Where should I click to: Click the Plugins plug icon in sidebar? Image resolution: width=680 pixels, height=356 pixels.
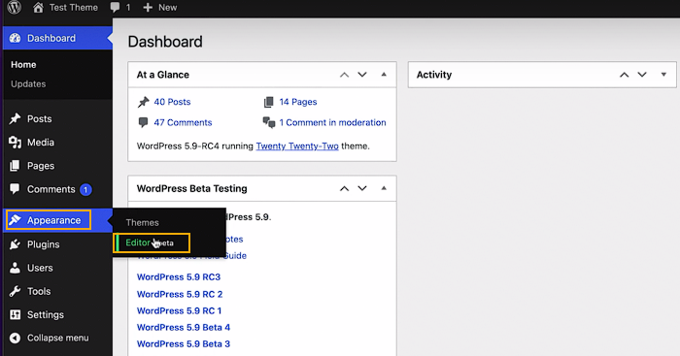coord(16,244)
